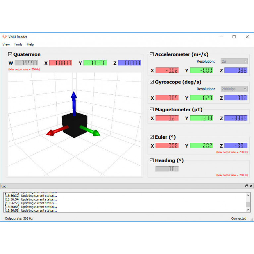Viewport: 254px width, 254px height.
Task: Open the View menu
Action: click(6, 44)
